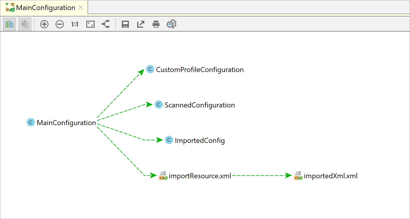Zoom out of the diagram

point(59,24)
